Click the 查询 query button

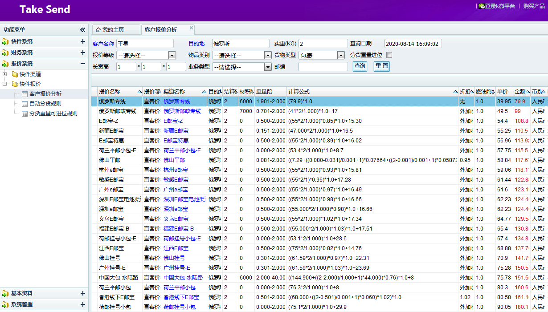point(360,67)
